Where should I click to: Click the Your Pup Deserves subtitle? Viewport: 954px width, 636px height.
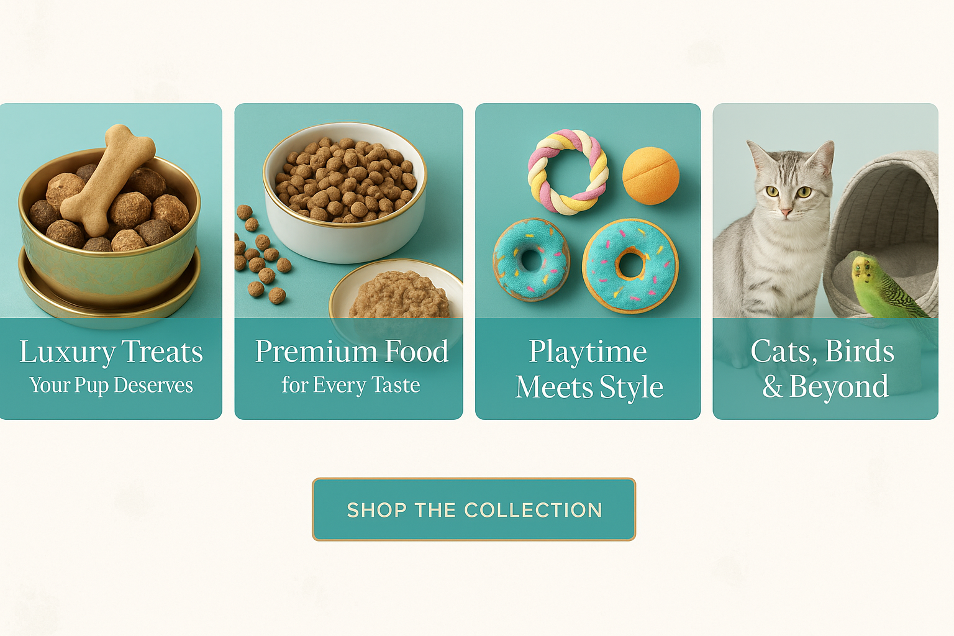111,386
